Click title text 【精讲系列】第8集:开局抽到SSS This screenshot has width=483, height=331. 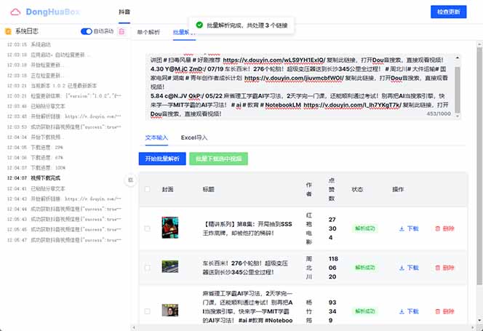(247, 224)
